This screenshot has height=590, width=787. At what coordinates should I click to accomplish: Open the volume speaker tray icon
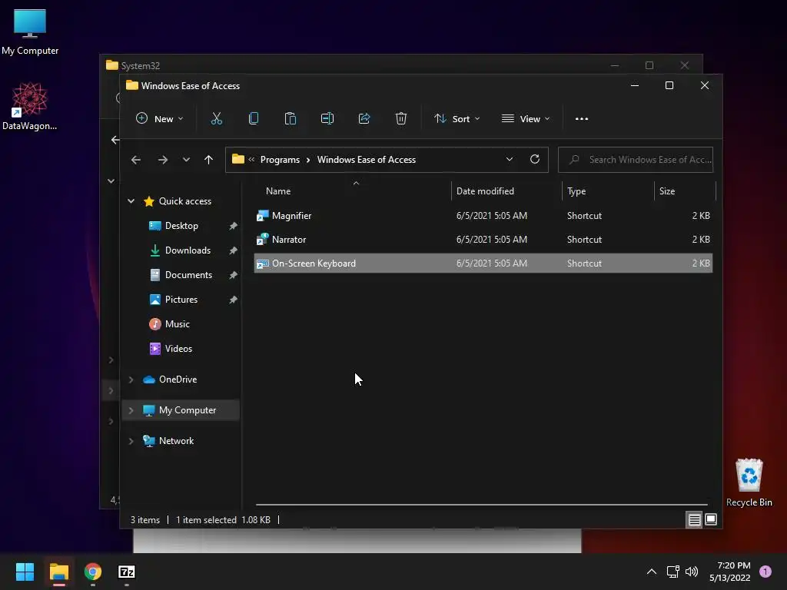[x=692, y=572]
